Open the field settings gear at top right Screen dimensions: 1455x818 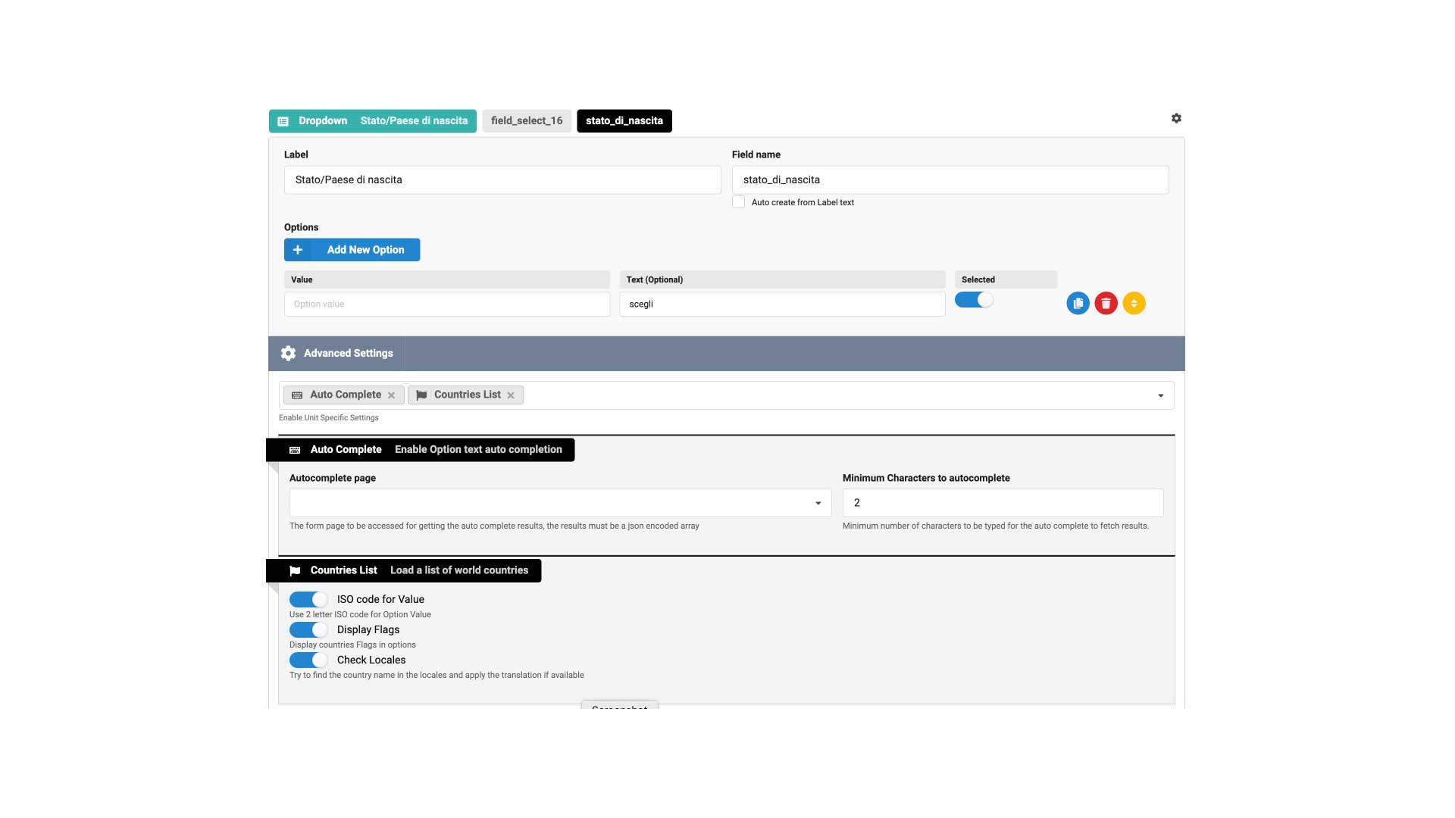pyautogui.click(x=1176, y=118)
